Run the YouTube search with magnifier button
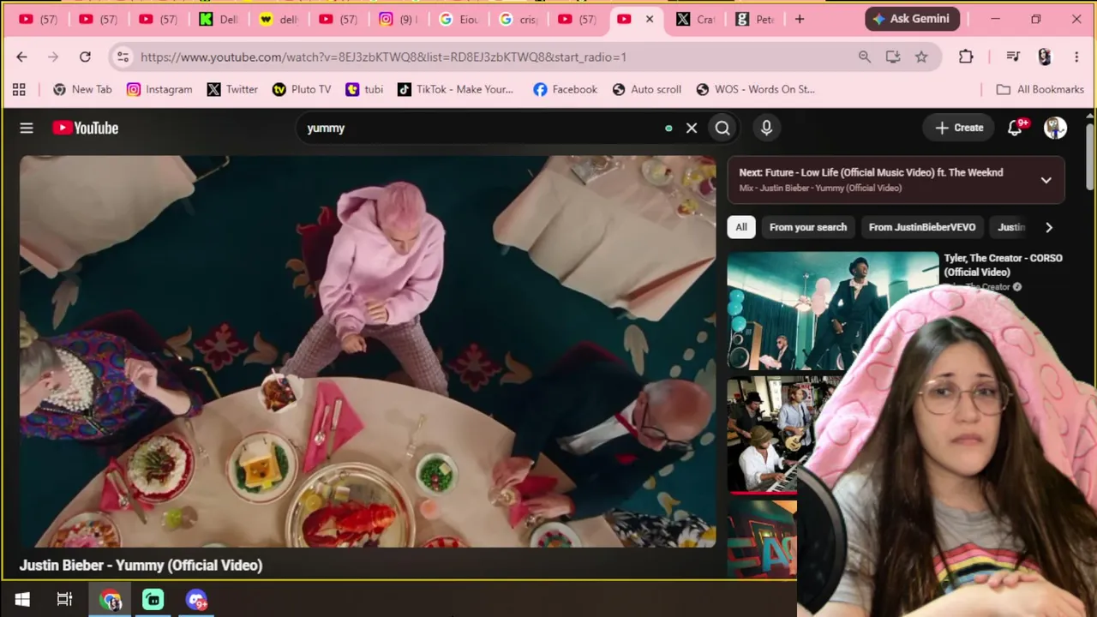This screenshot has width=1097, height=617. click(722, 128)
